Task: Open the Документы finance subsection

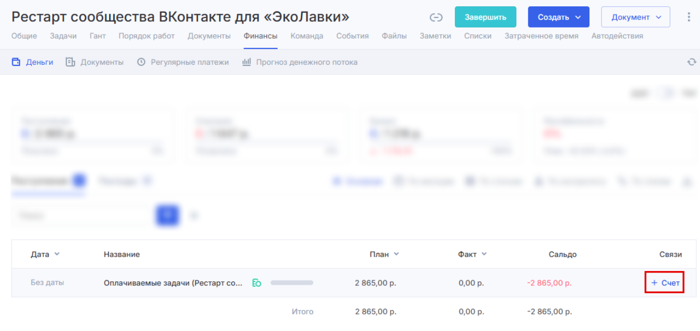Action: [95, 62]
